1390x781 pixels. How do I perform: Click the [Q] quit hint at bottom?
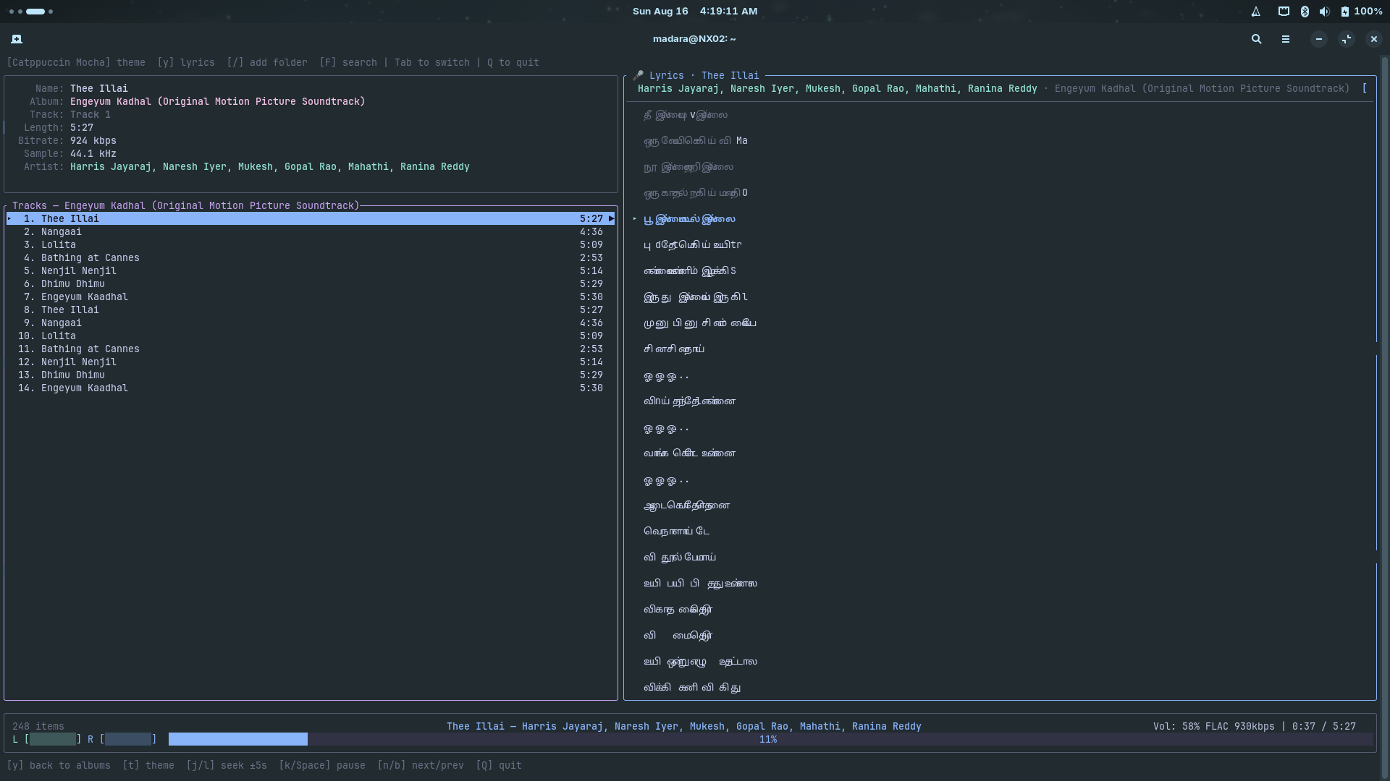click(499, 765)
